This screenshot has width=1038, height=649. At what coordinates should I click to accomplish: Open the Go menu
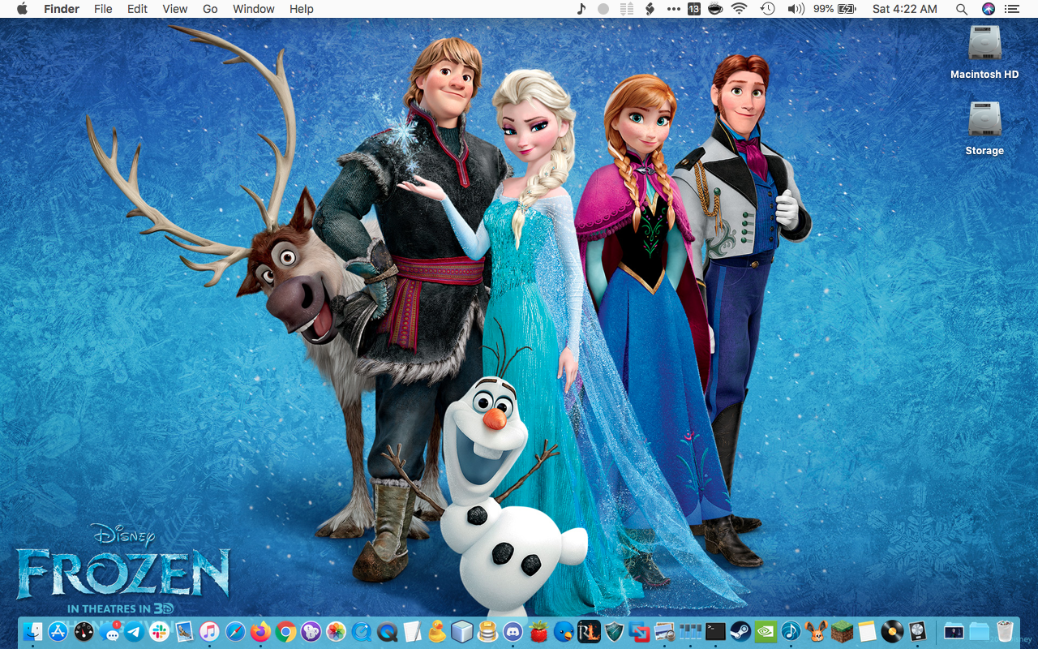click(x=210, y=9)
